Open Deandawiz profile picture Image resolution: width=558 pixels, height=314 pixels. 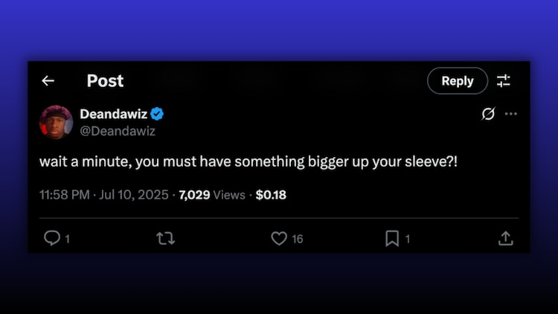(56, 122)
